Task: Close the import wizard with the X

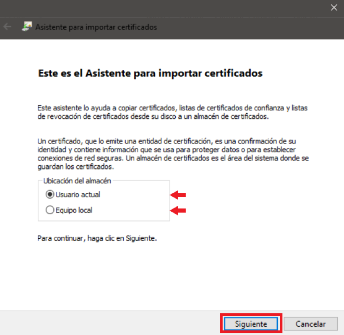Action: pyautogui.click(x=333, y=7)
